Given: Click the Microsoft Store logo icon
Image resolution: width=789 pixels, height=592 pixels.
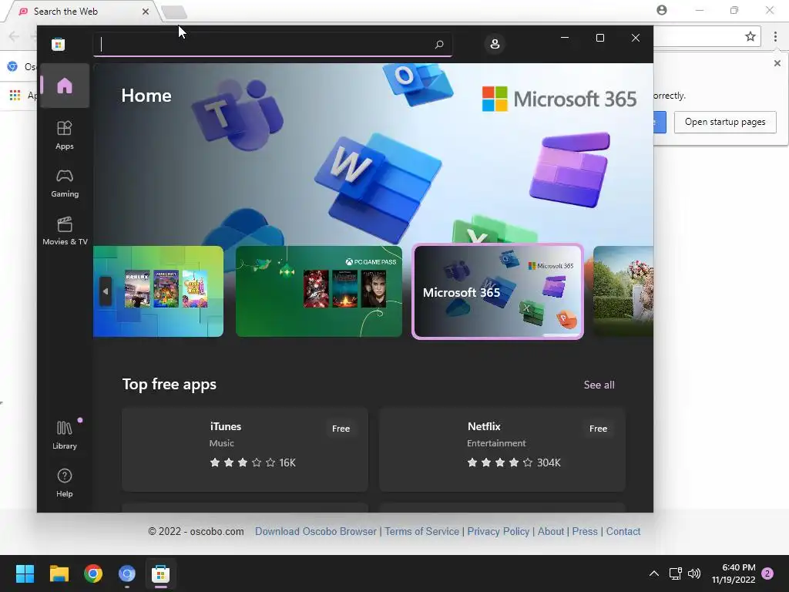Looking at the screenshot, I should (x=59, y=44).
